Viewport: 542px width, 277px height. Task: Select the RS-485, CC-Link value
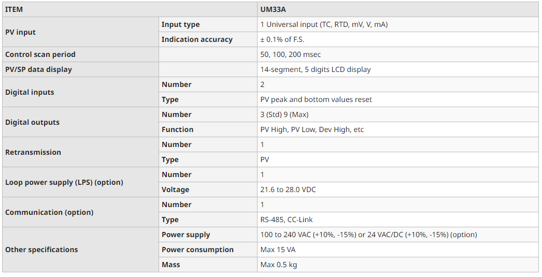(x=286, y=220)
